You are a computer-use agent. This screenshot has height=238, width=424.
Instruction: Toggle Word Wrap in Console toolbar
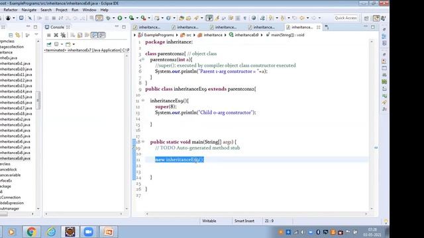[x=87, y=35]
